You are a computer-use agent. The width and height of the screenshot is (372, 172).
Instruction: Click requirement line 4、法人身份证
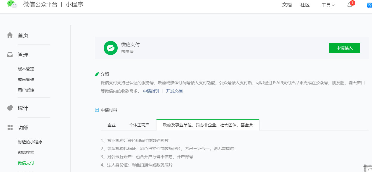137,165
